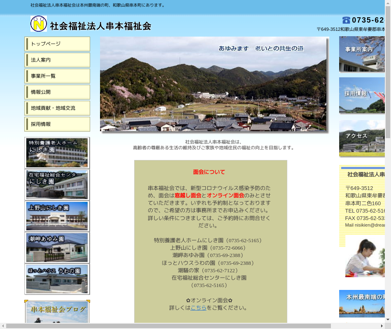Open 地域貢献・地域交流 menu item
391x329 pixels.
tap(57, 108)
